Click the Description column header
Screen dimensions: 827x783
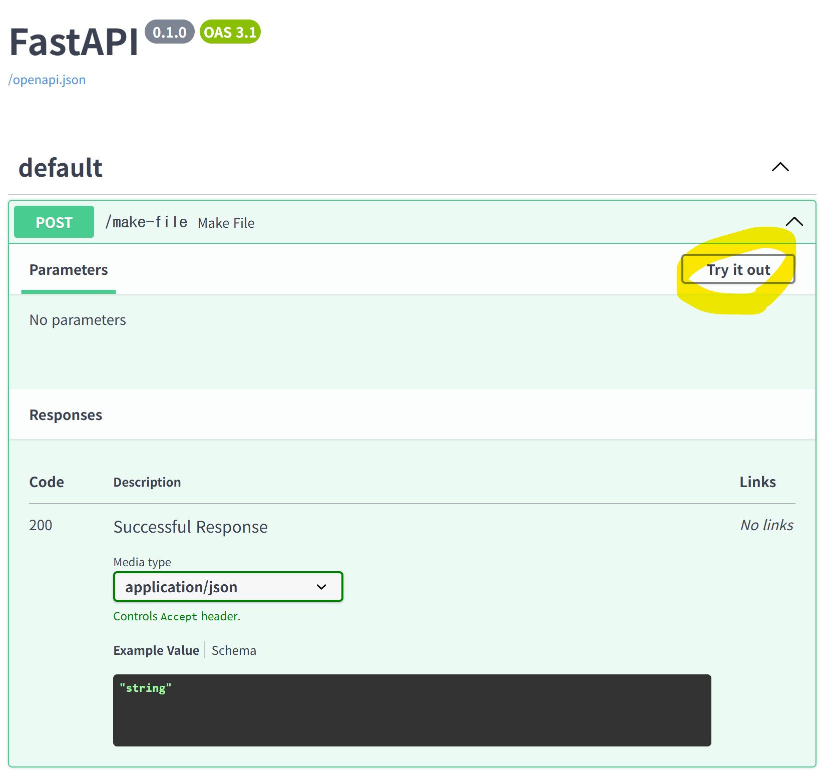click(147, 482)
